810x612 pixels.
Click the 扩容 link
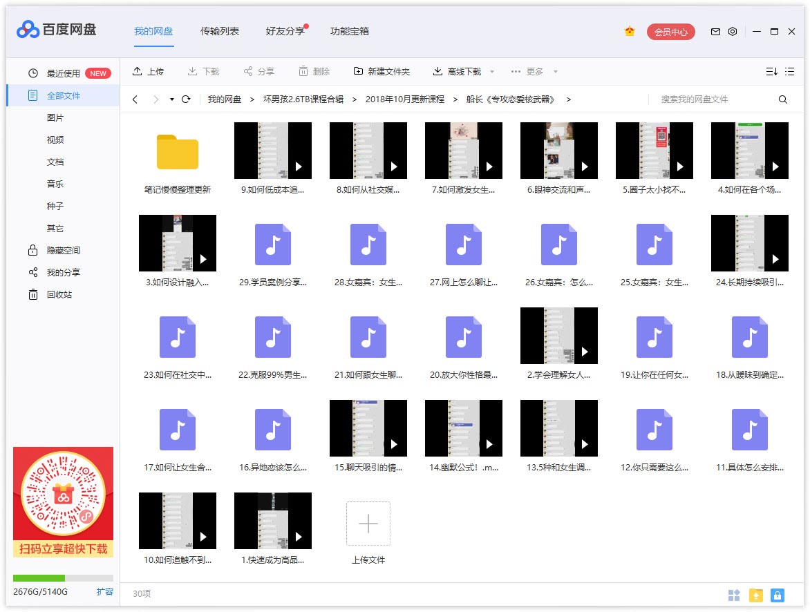tap(105, 592)
